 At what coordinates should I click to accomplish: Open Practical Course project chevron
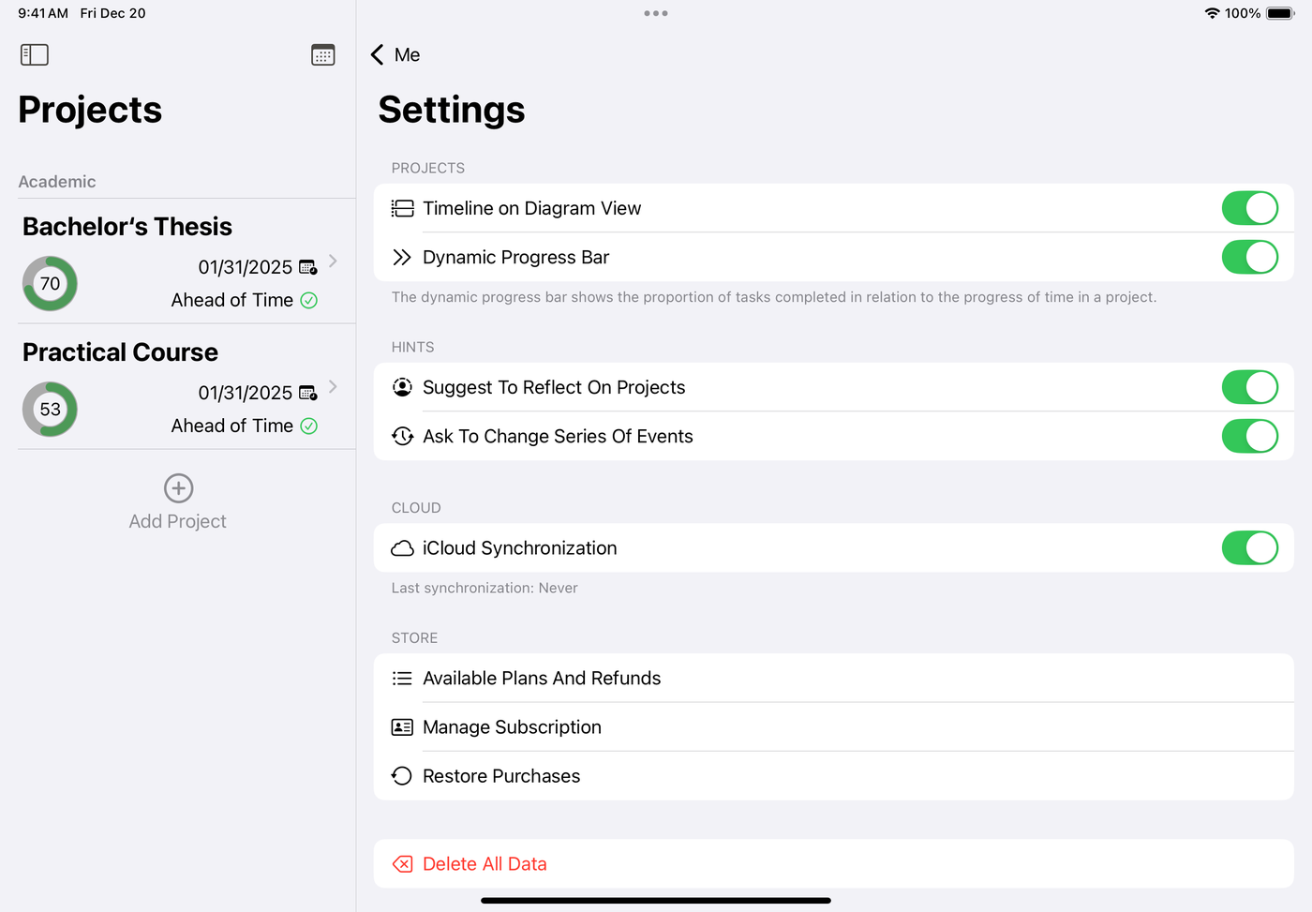(333, 386)
